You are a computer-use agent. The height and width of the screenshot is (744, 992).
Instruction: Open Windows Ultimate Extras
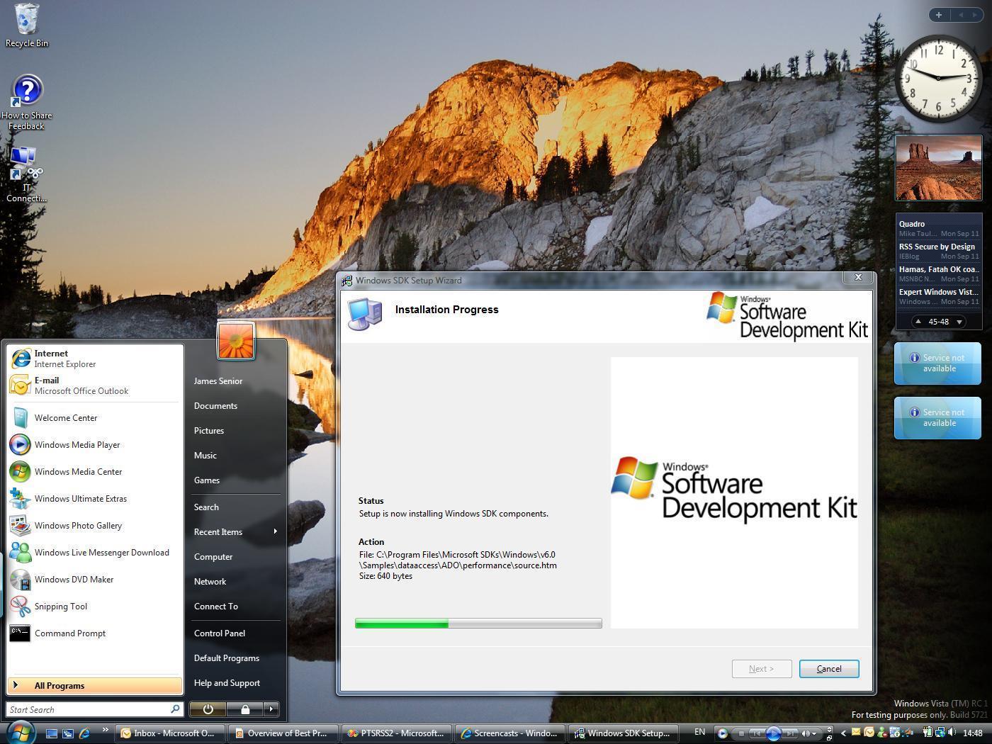click(x=95, y=499)
